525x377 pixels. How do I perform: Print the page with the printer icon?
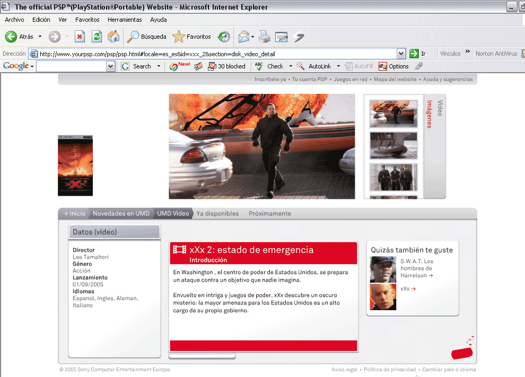coord(265,37)
